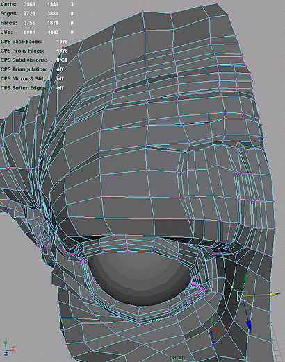Click the UVs count heads-up label
The width and height of the screenshot is (285, 362).
(x=6, y=32)
